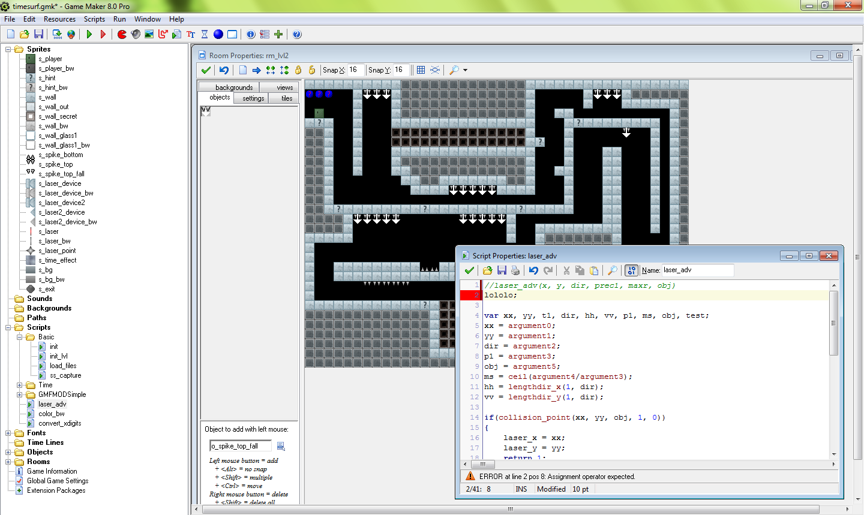Create an object (blue ball icon)
Image resolution: width=864 pixels, height=515 pixels.
(x=218, y=34)
